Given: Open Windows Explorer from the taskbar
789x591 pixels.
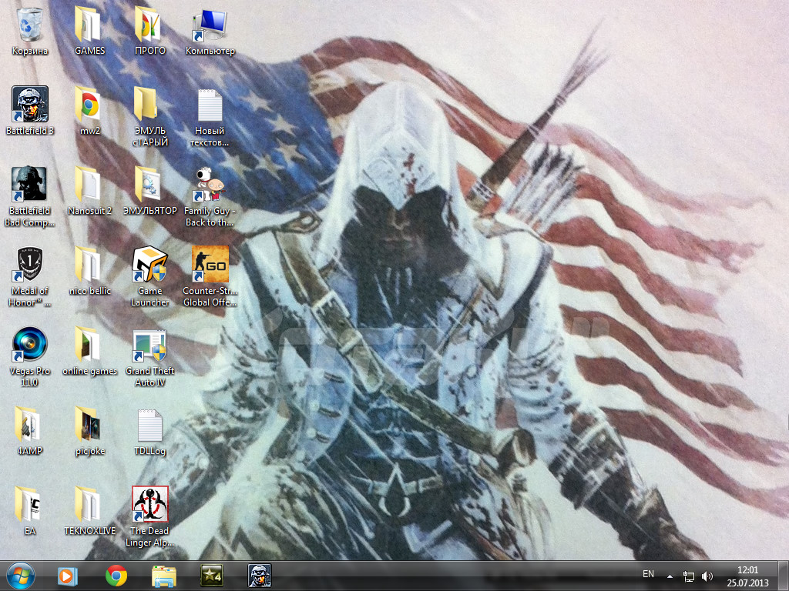Looking at the screenshot, I should point(164,576).
